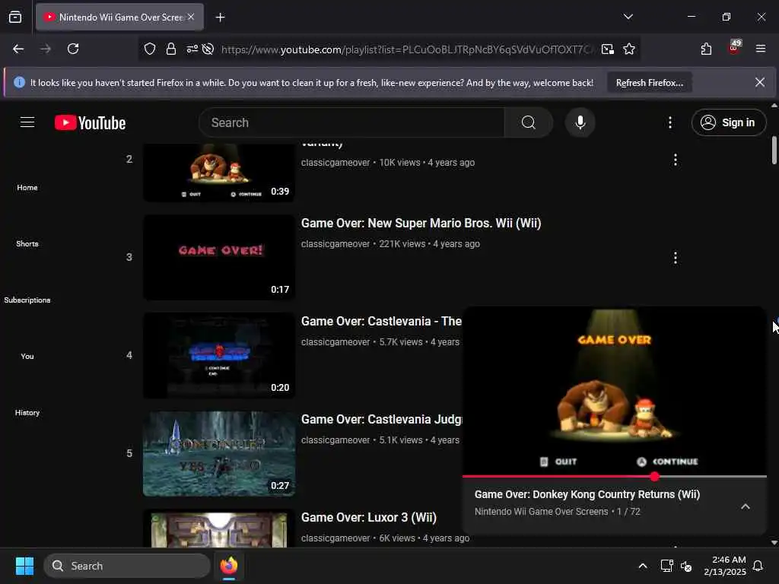This screenshot has height=584, width=779.
Task: Click the Nintendo Wii Game Over Screens playlist label
Action: (541, 512)
